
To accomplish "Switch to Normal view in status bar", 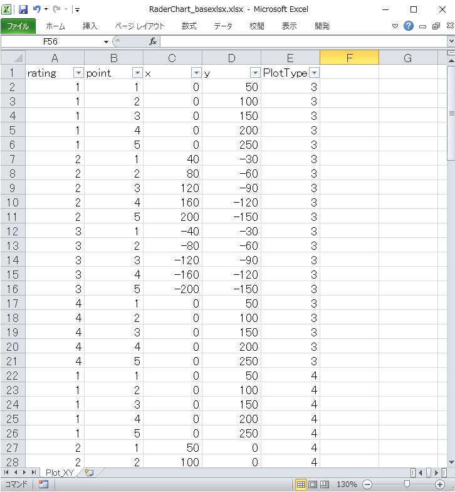I will (x=301, y=484).
